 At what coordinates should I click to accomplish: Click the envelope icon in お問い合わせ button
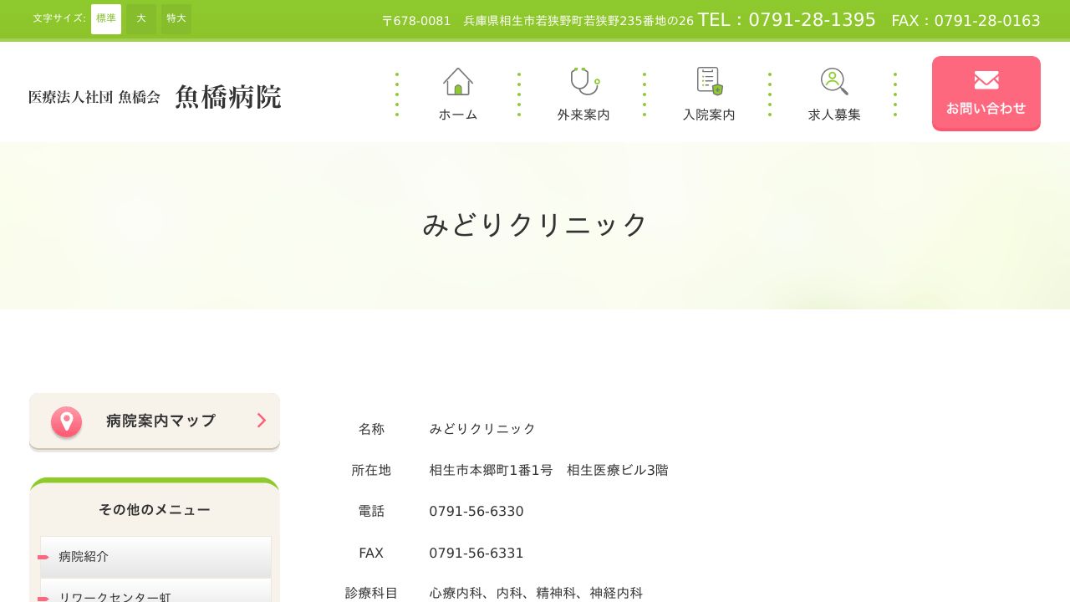pyautogui.click(x=986, y=80)
